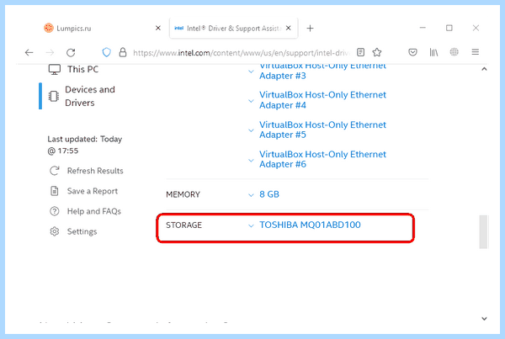505x339 pixels.
Task: Click the MEMORY label
Action: pyautogui.click(x=183, y=194)
